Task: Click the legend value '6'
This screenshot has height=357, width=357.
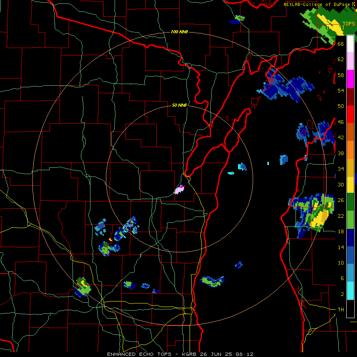Action: [x=342, y=278]
